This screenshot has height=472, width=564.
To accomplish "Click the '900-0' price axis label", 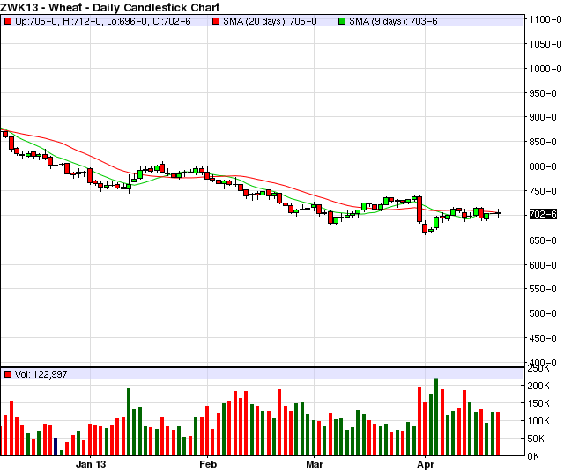I will click(x=543, y=117).
